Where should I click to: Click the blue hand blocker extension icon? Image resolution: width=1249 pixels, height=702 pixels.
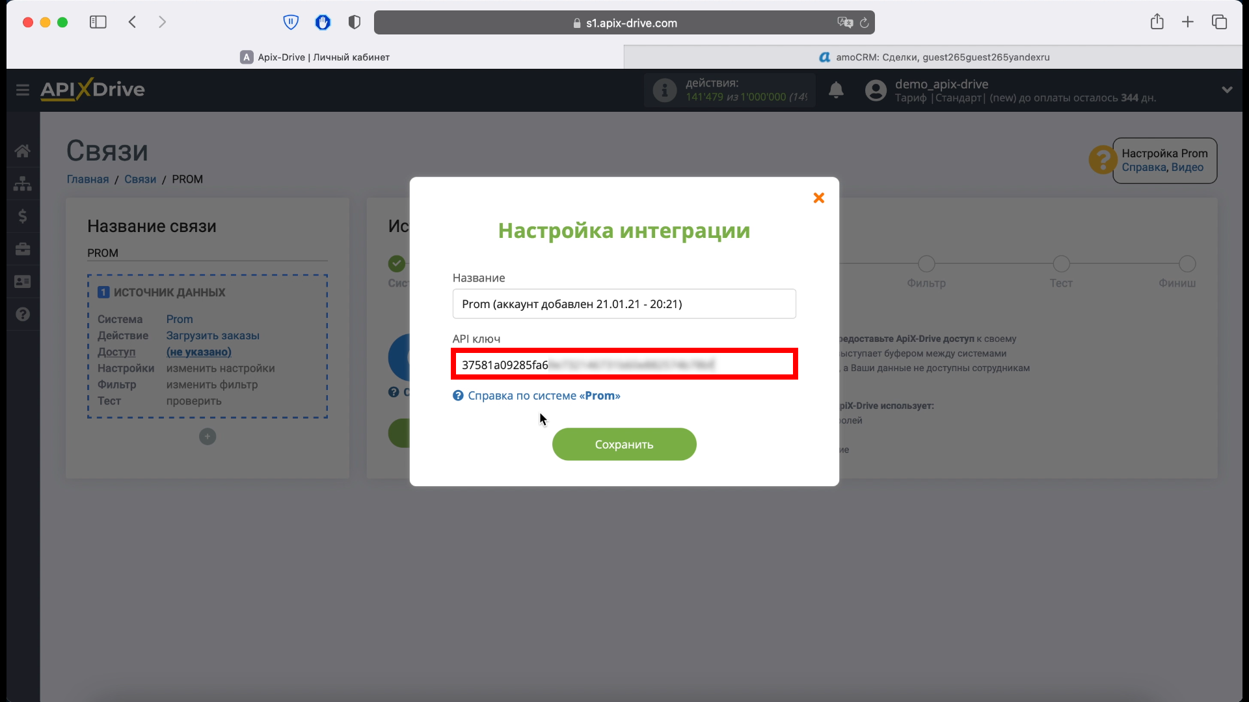323,22
